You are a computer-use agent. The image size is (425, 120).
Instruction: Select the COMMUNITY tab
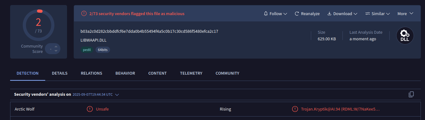(x=227, y=73)
